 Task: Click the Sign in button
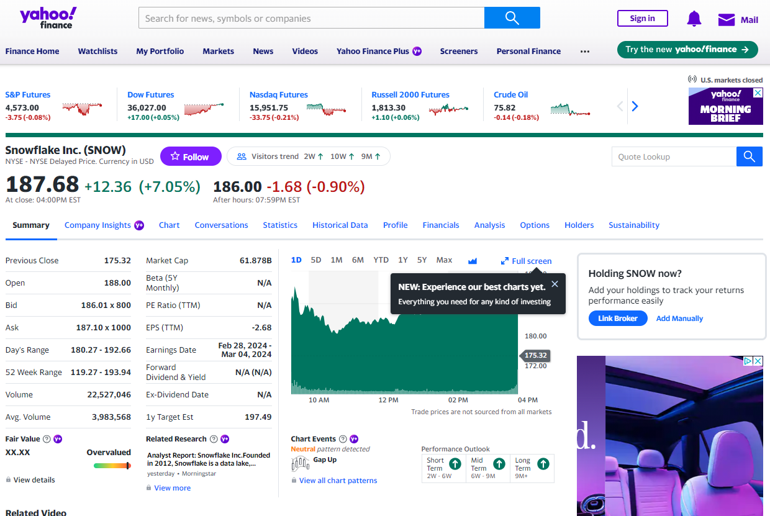click(643, 19)
